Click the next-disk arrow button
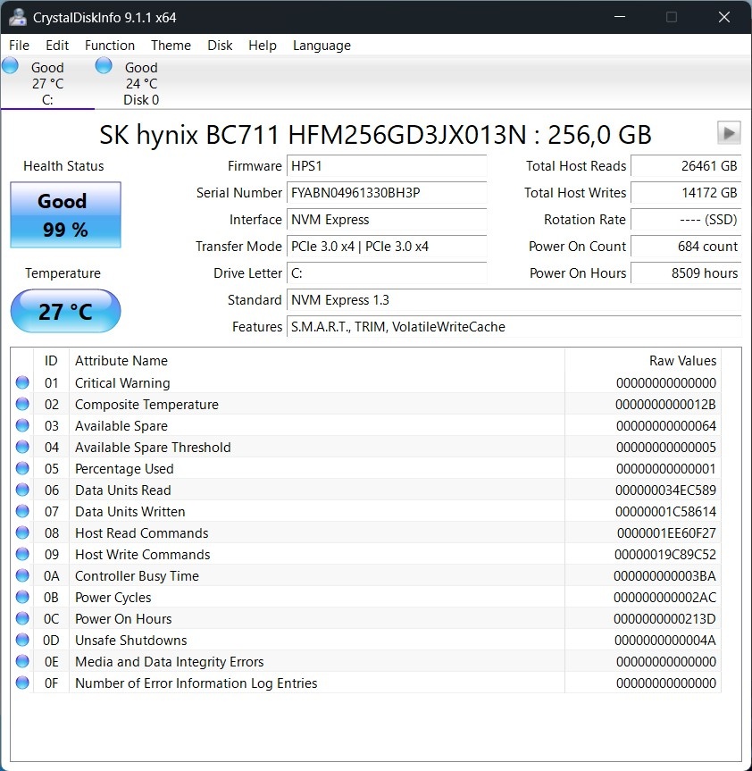752x771 pixels. tap(729, 132)
